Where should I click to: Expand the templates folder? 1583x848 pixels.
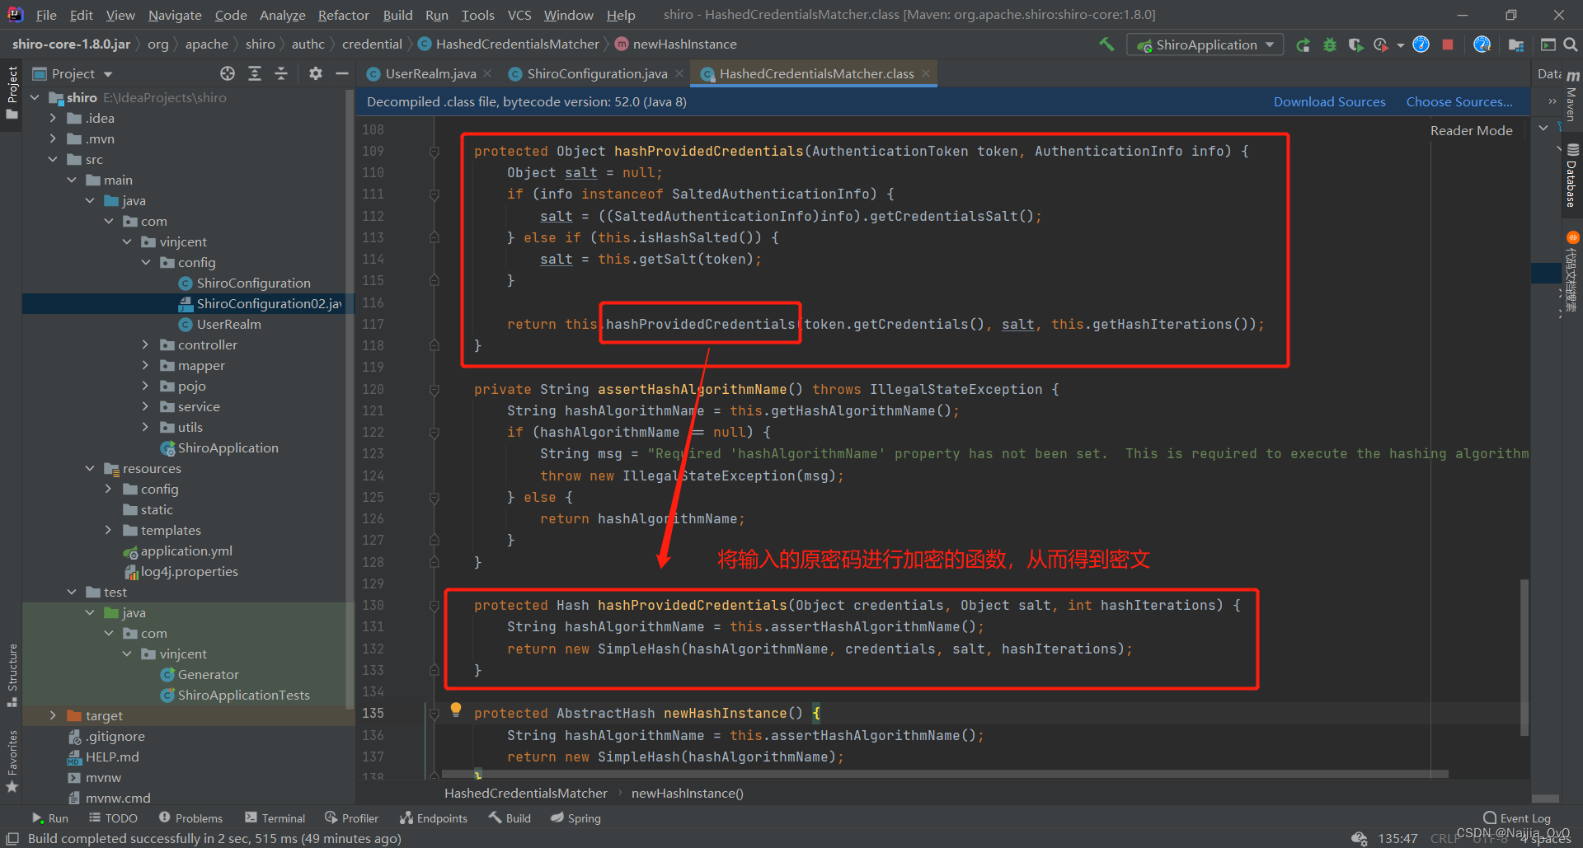coord(108,530)
